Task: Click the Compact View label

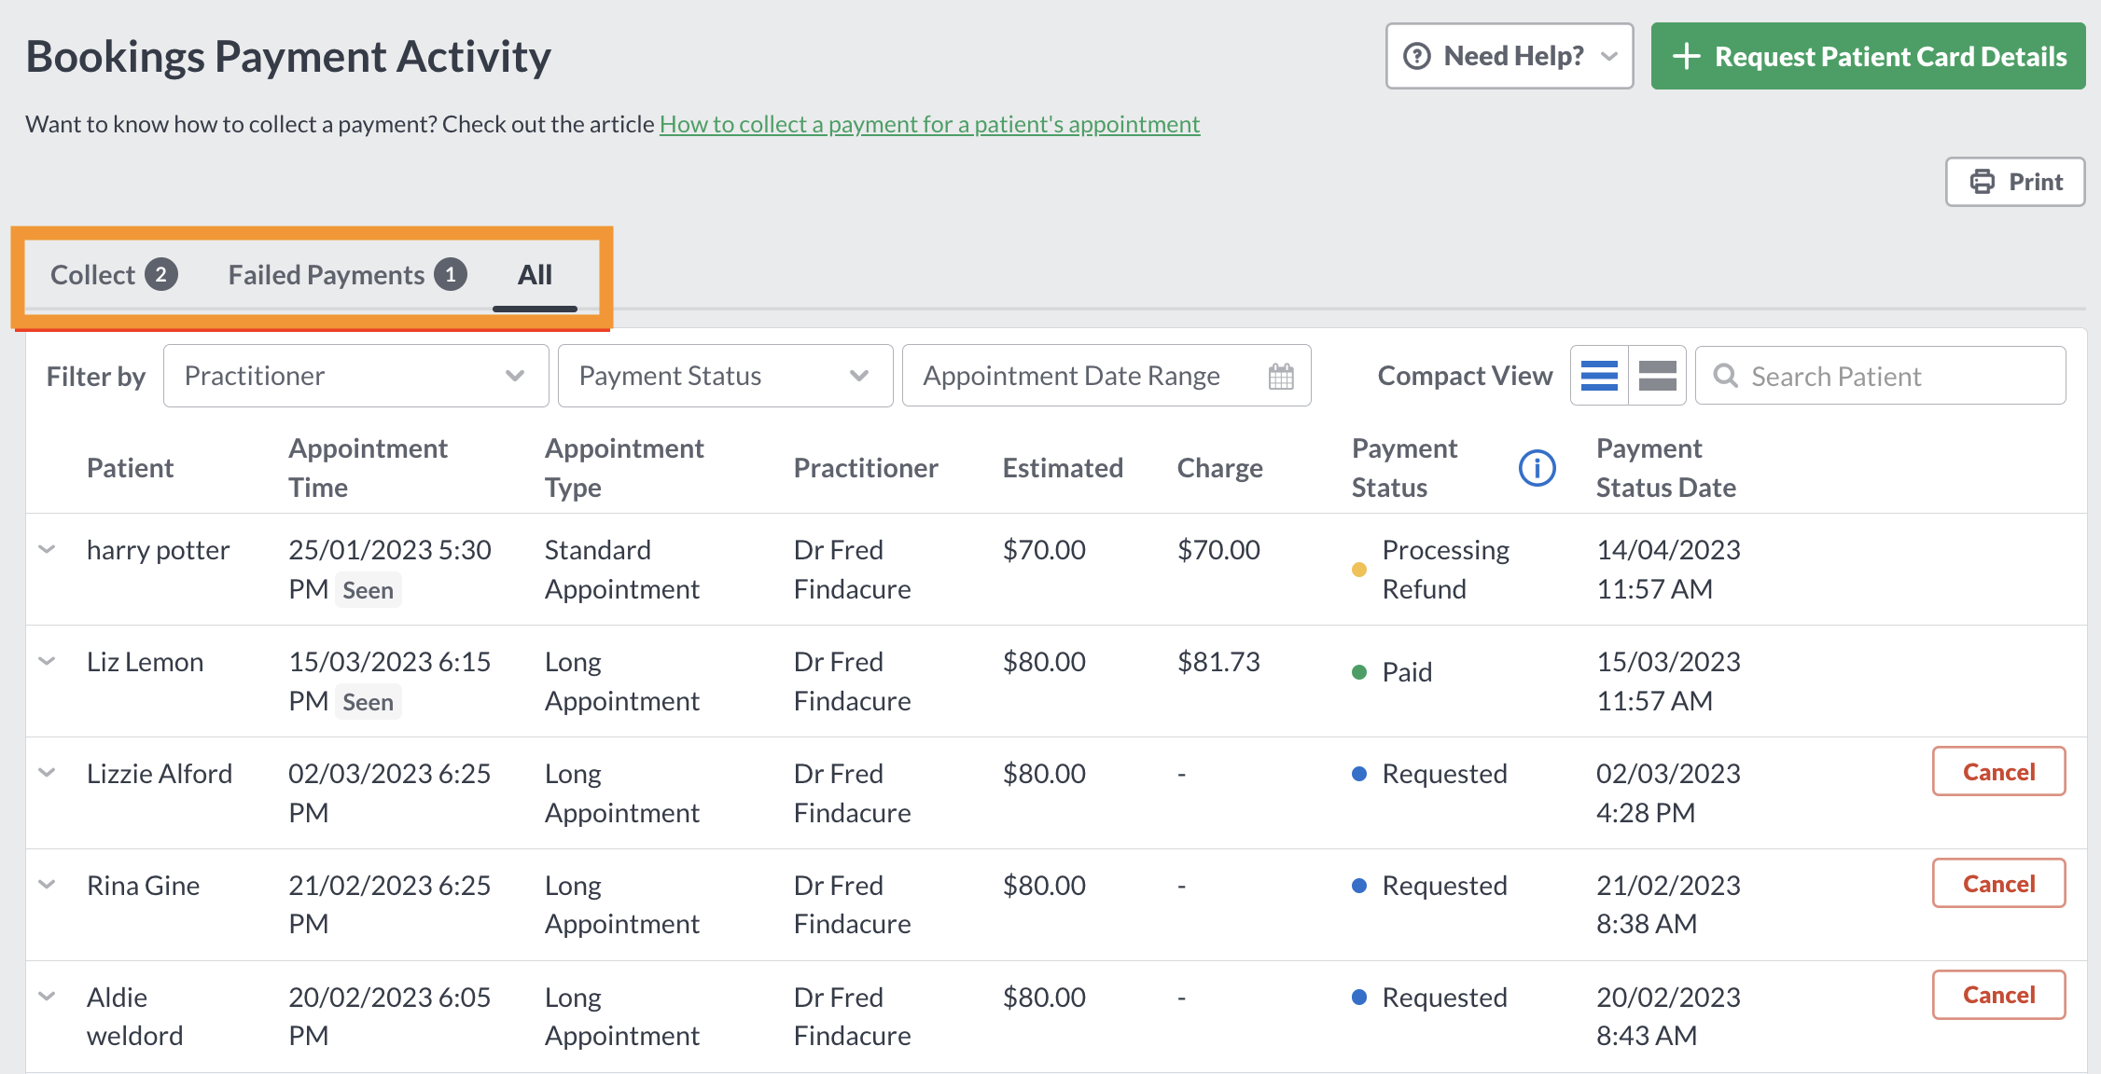Action: click(1465, 376)
